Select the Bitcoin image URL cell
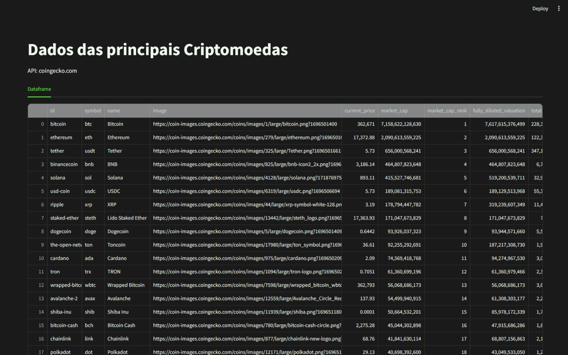 click(x=245, y=124)
